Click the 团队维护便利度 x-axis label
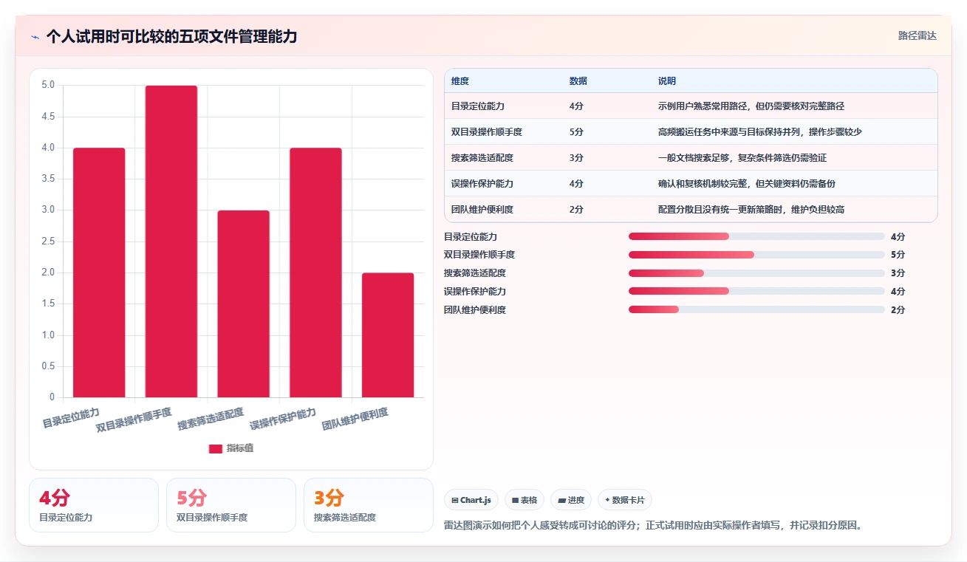This screenshot has width=967, height=562. 355,419
